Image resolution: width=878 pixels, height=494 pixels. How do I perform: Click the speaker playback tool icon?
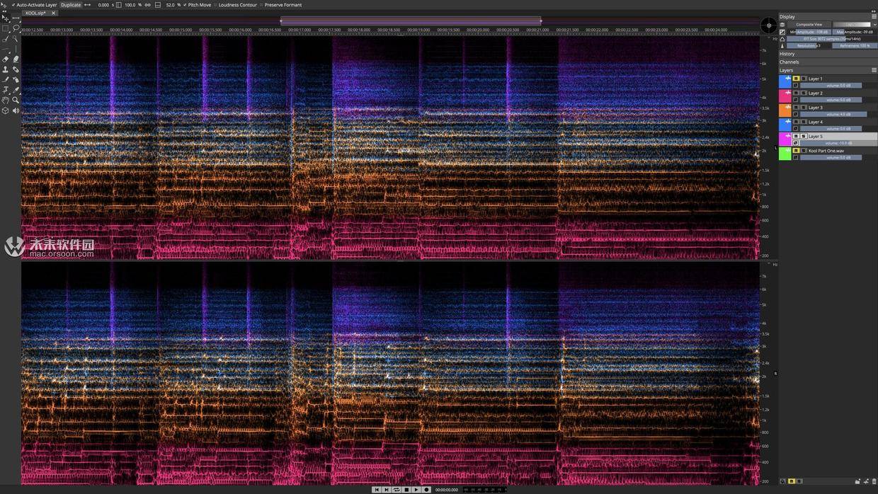click(16, 110)
